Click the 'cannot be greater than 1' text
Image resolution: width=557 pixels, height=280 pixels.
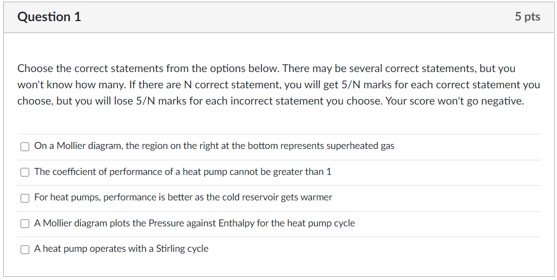280,172
